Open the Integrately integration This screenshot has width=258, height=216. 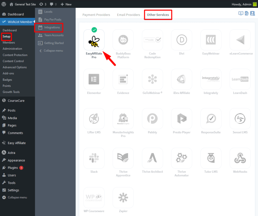(x=211, y=79)
